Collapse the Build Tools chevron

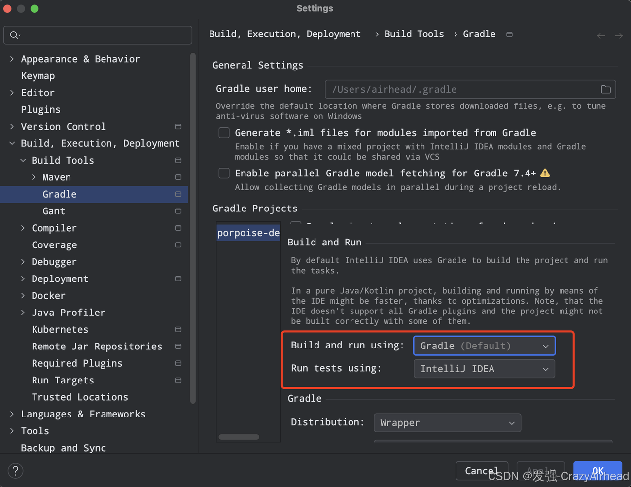click(23, 160)
